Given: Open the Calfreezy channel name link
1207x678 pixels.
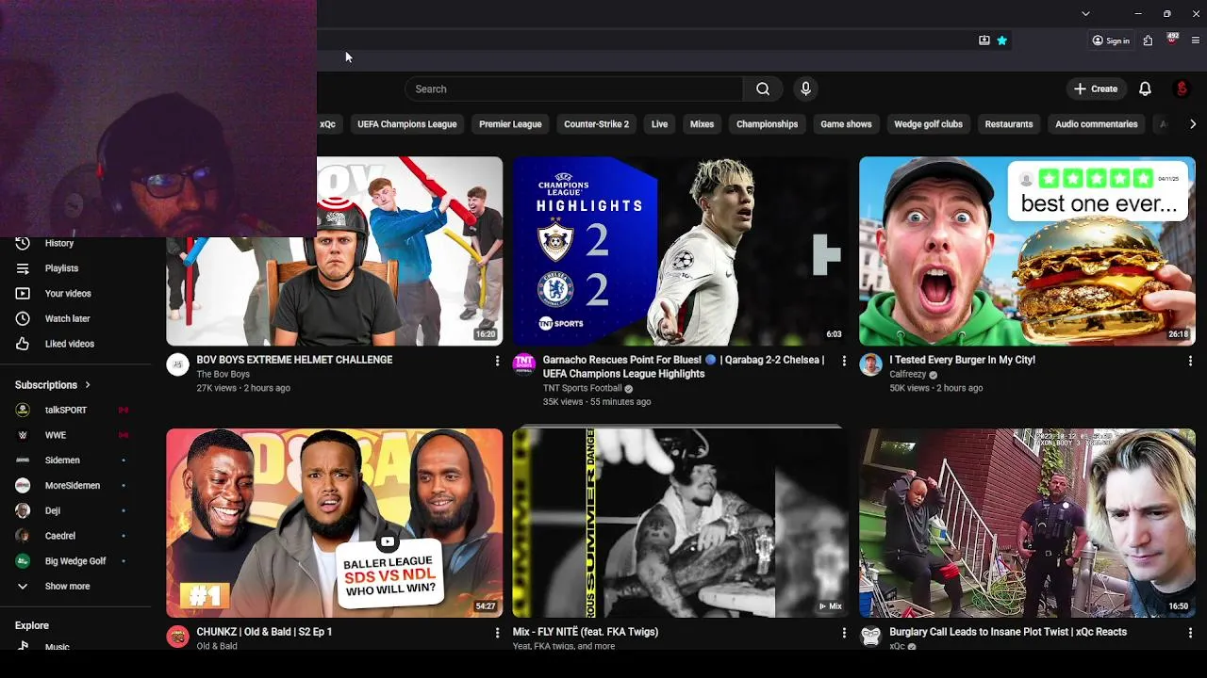Looking at the screenshot, I should (908, 374).
